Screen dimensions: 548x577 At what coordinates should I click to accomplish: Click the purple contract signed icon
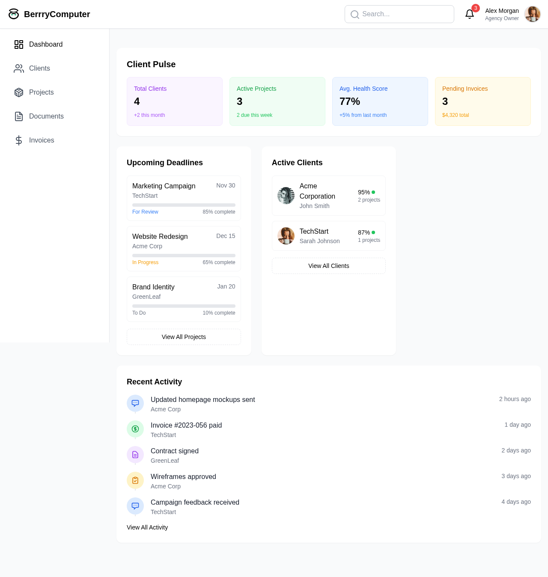(x=135, y=455)
